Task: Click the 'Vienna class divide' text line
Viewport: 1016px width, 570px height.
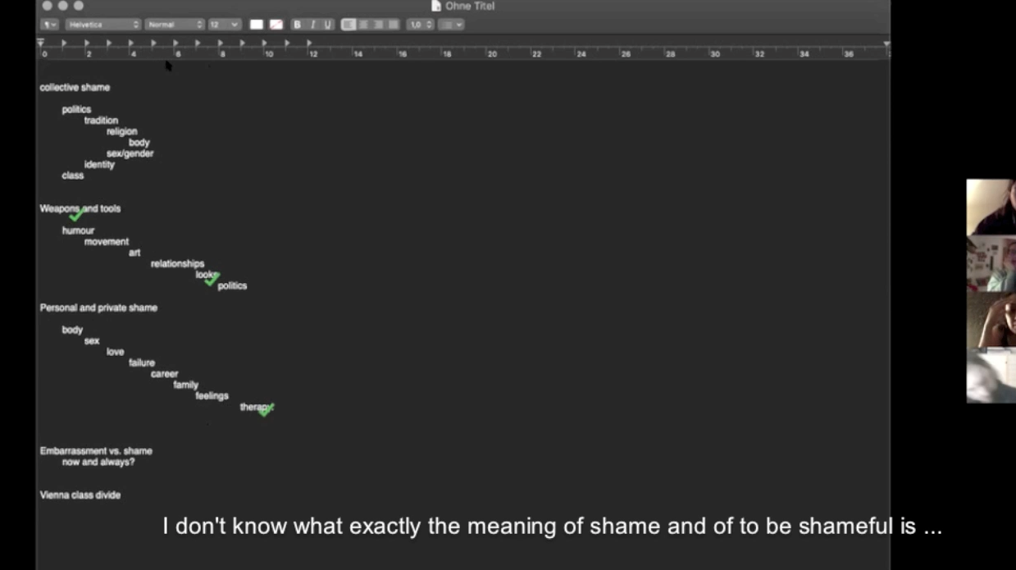Action: [x=80, y=495]
